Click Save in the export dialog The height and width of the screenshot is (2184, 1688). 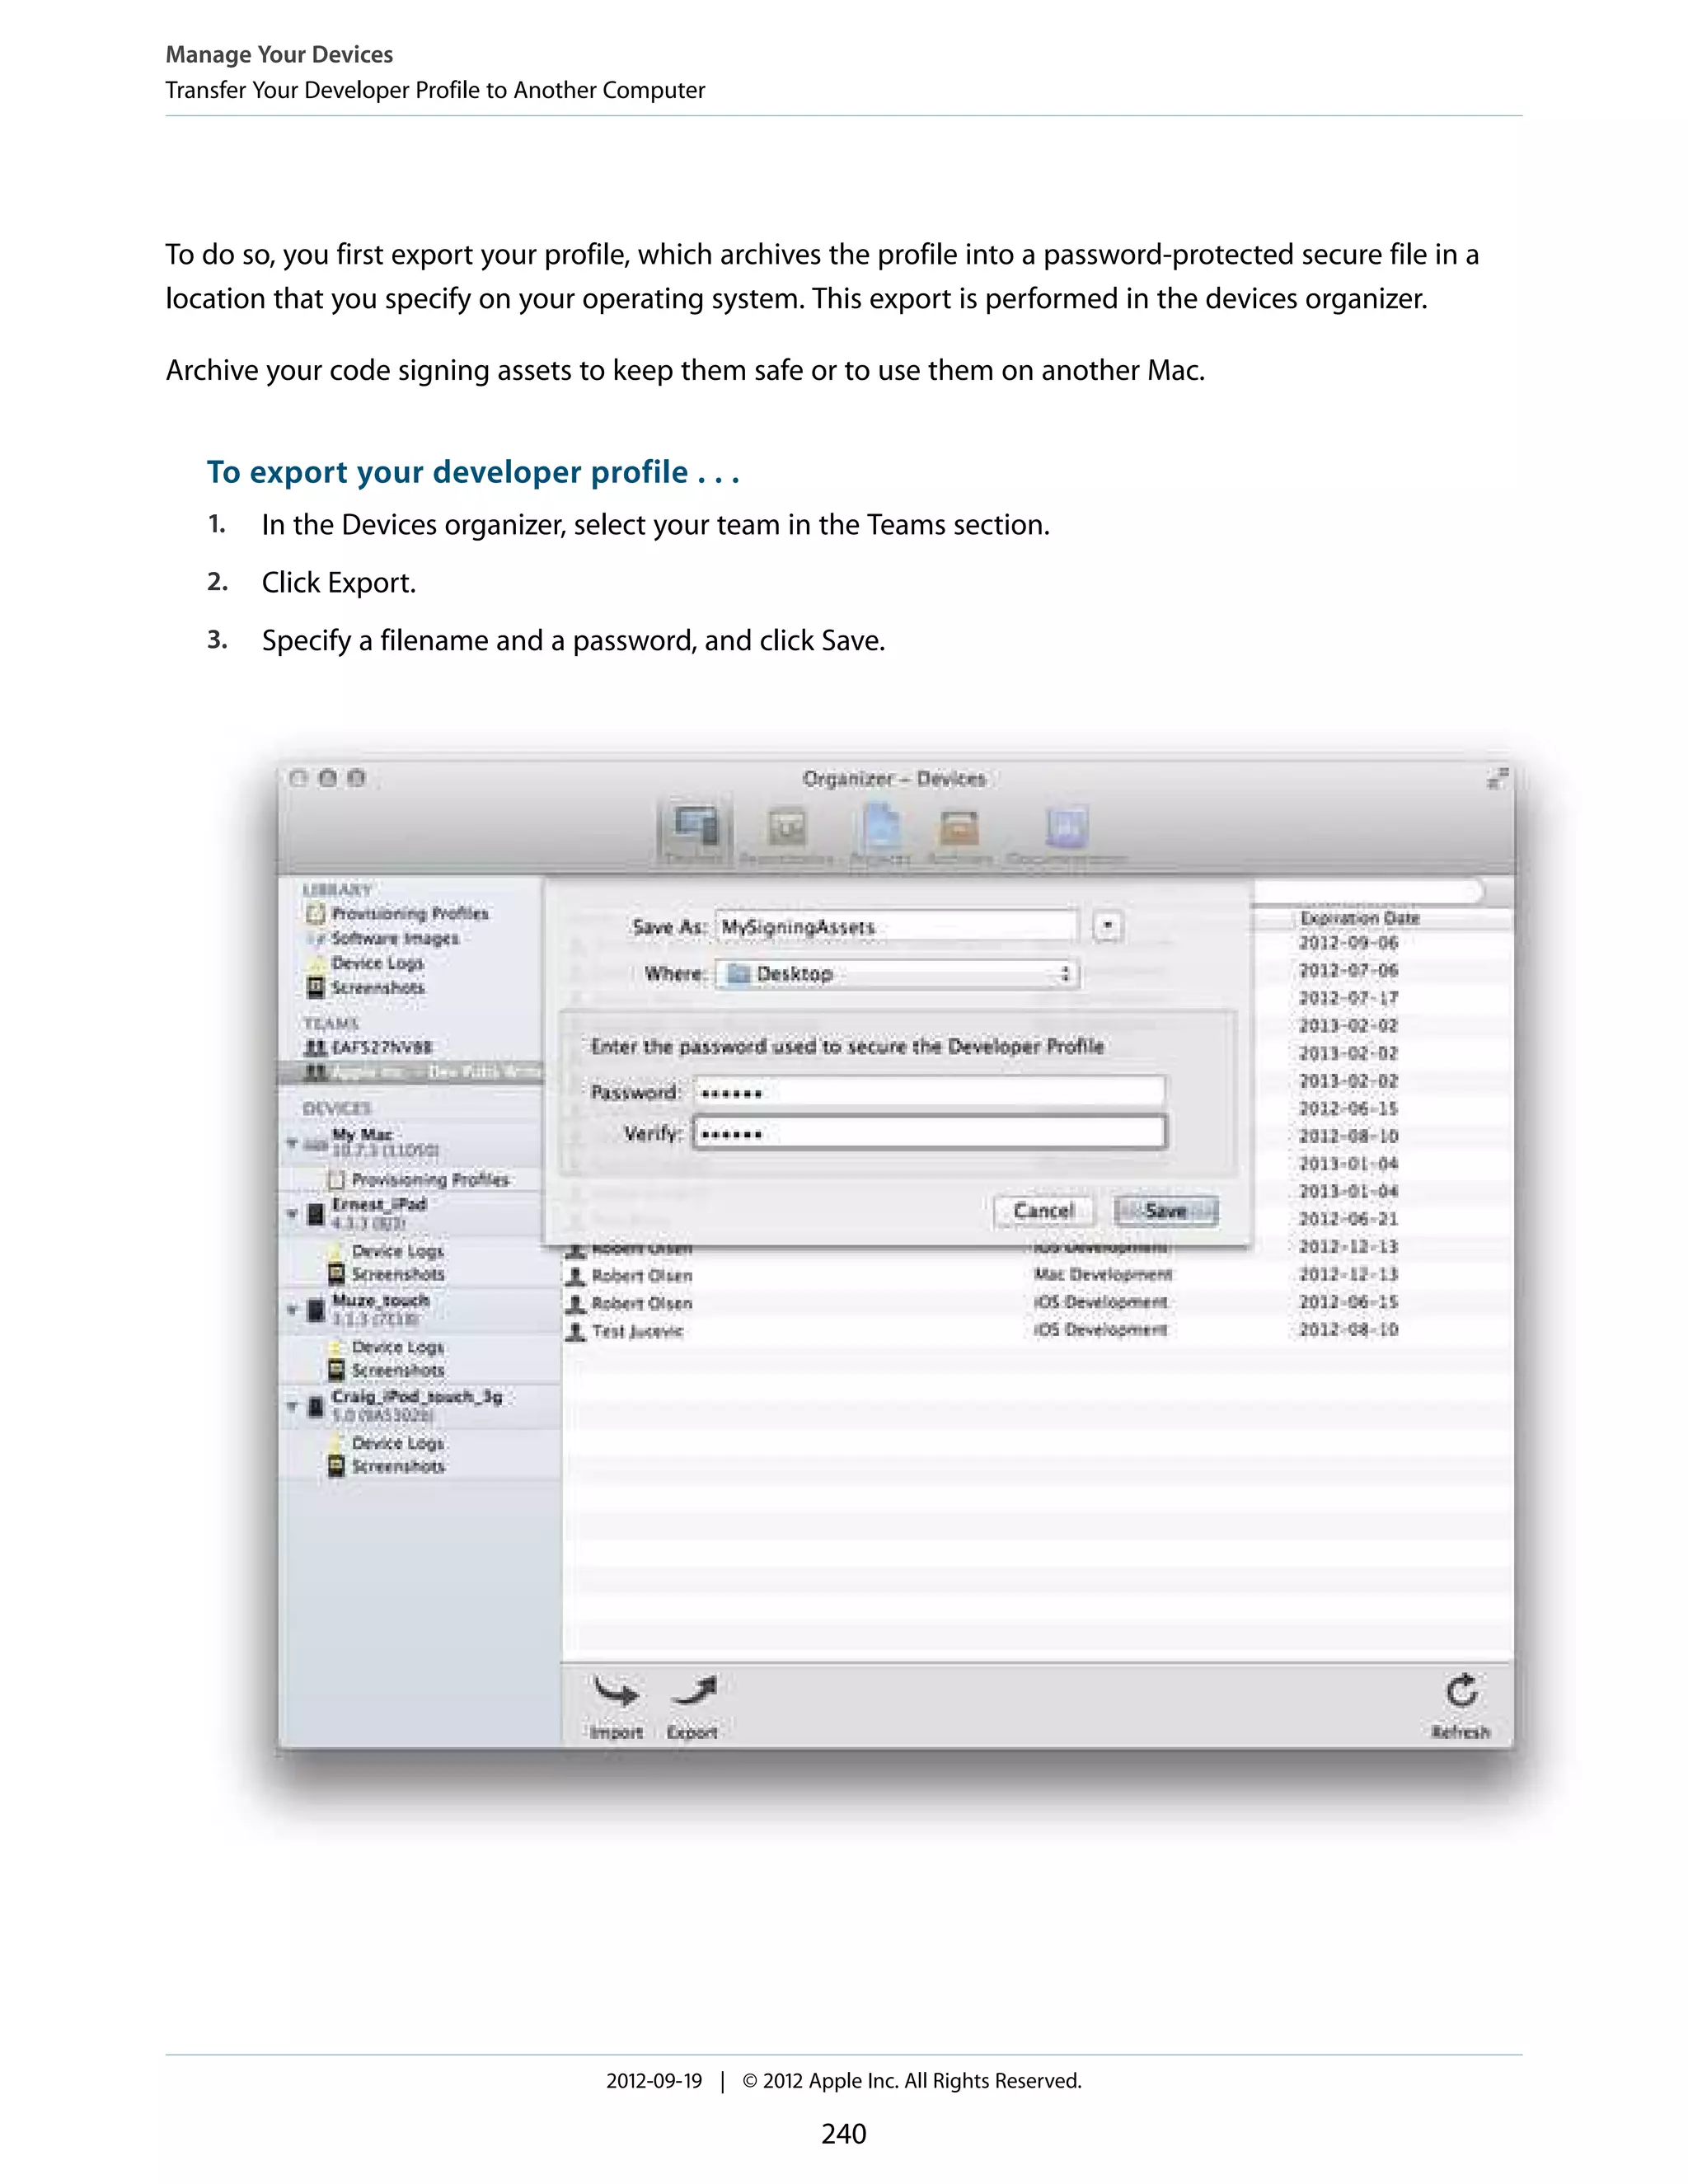click(1166, 1211)
